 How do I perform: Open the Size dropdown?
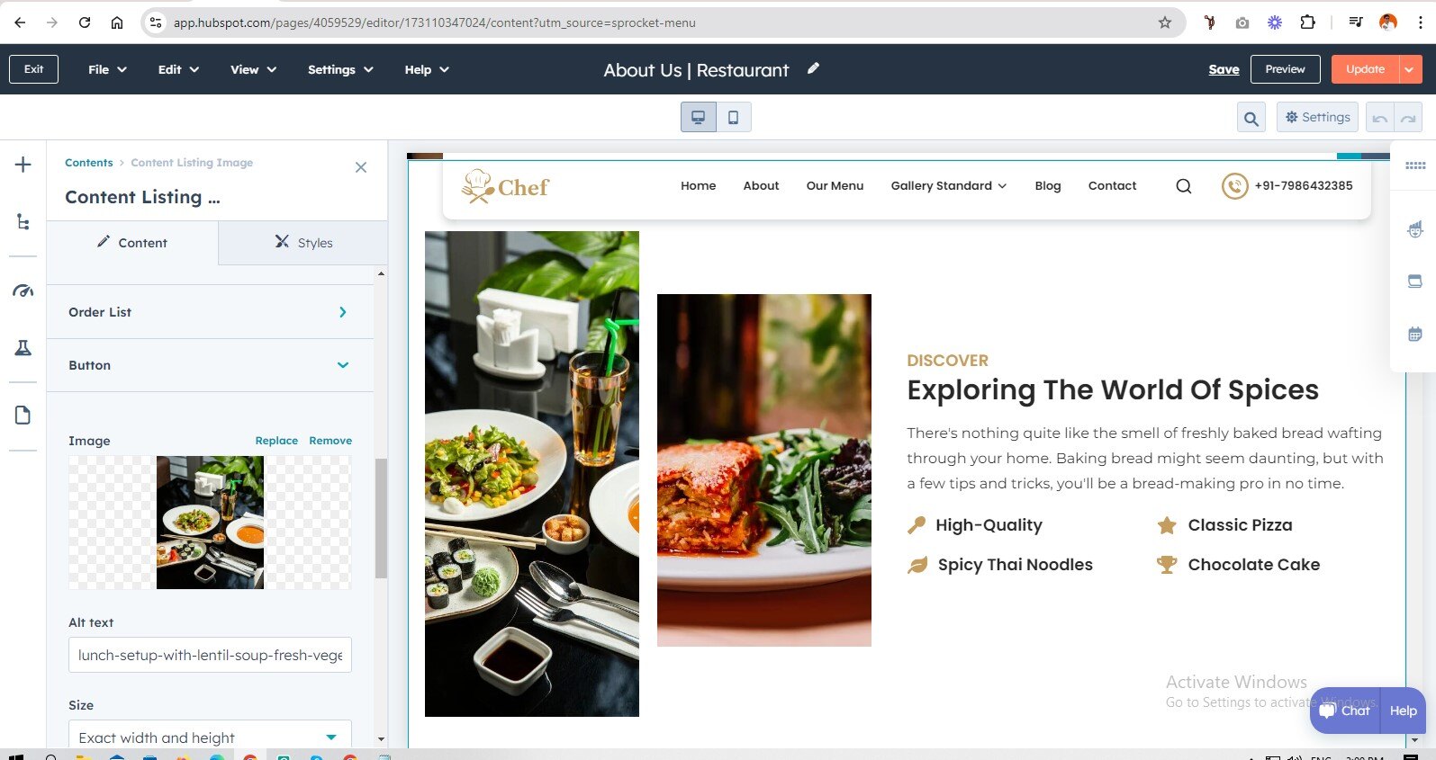click(210, 737)
